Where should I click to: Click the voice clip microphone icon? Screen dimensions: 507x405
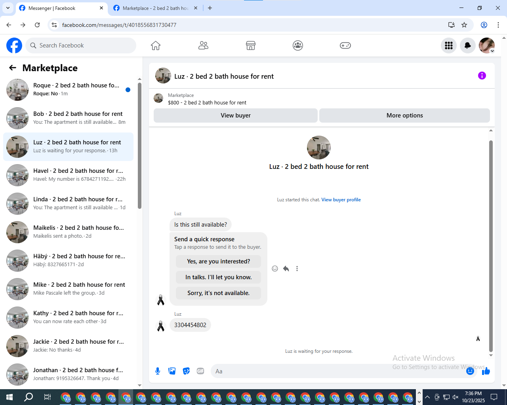[158, 371]
